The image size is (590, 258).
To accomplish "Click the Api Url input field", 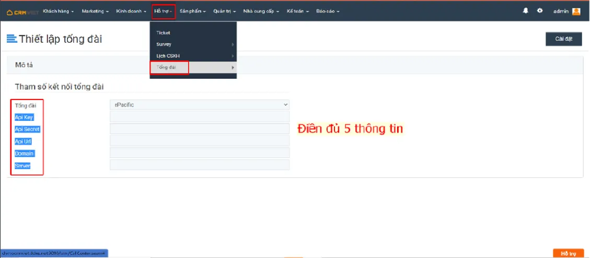I will pos(200,141).
